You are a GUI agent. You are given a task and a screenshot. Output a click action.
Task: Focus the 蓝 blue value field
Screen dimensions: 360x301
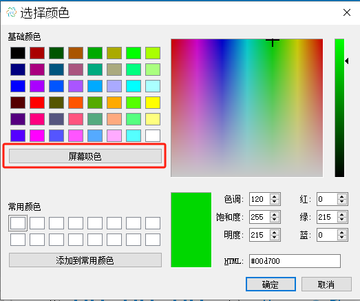point(327,235)
